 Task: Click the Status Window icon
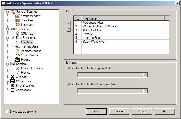[x=18, y=16]
